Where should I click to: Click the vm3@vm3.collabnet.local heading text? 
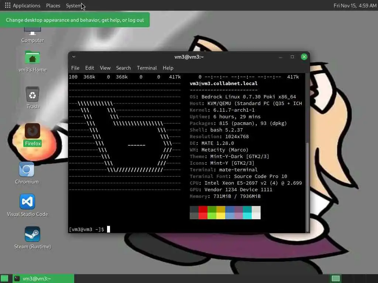223,84
